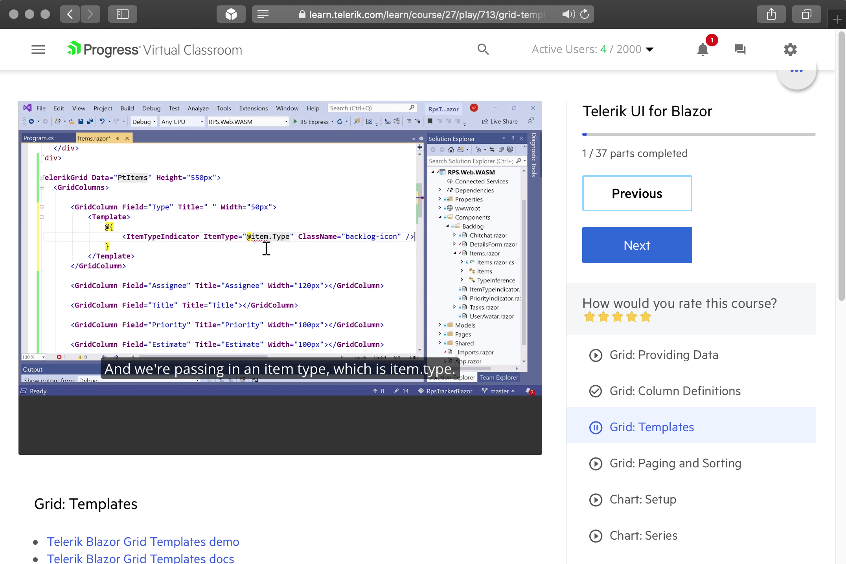Click the Progress logo
The height and width of the screenshot is (564, 846).
pyautogui.click(x=103, y=49)
